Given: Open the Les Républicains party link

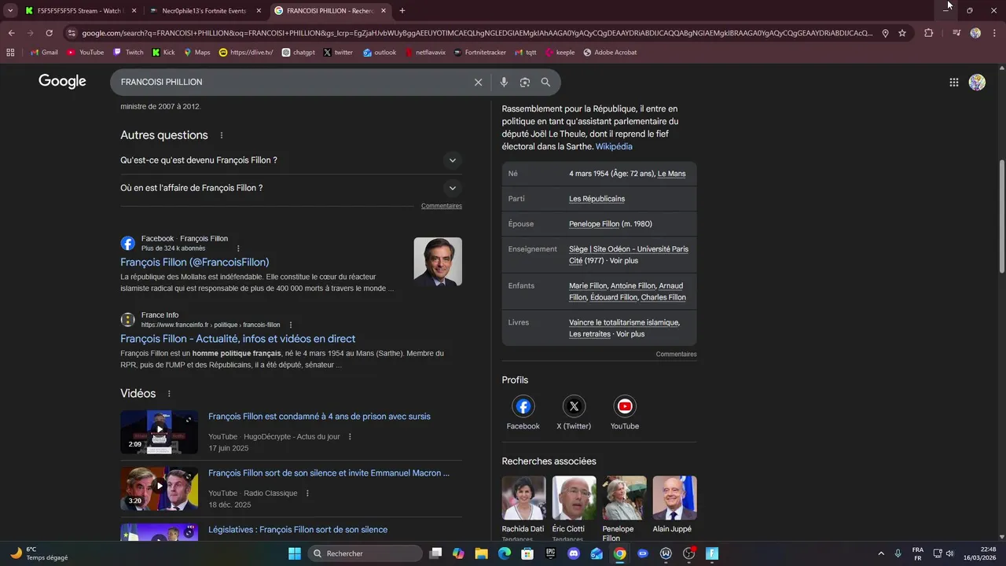Looking at the screenshot, I should pyautogui.click(x=597, y=199).
